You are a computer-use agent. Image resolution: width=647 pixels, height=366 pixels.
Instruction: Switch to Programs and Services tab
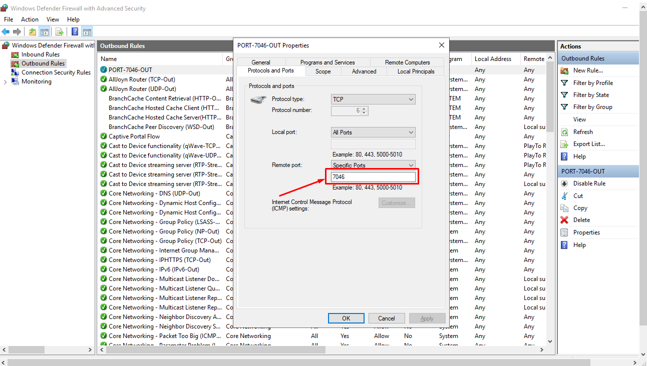(328, 62)
